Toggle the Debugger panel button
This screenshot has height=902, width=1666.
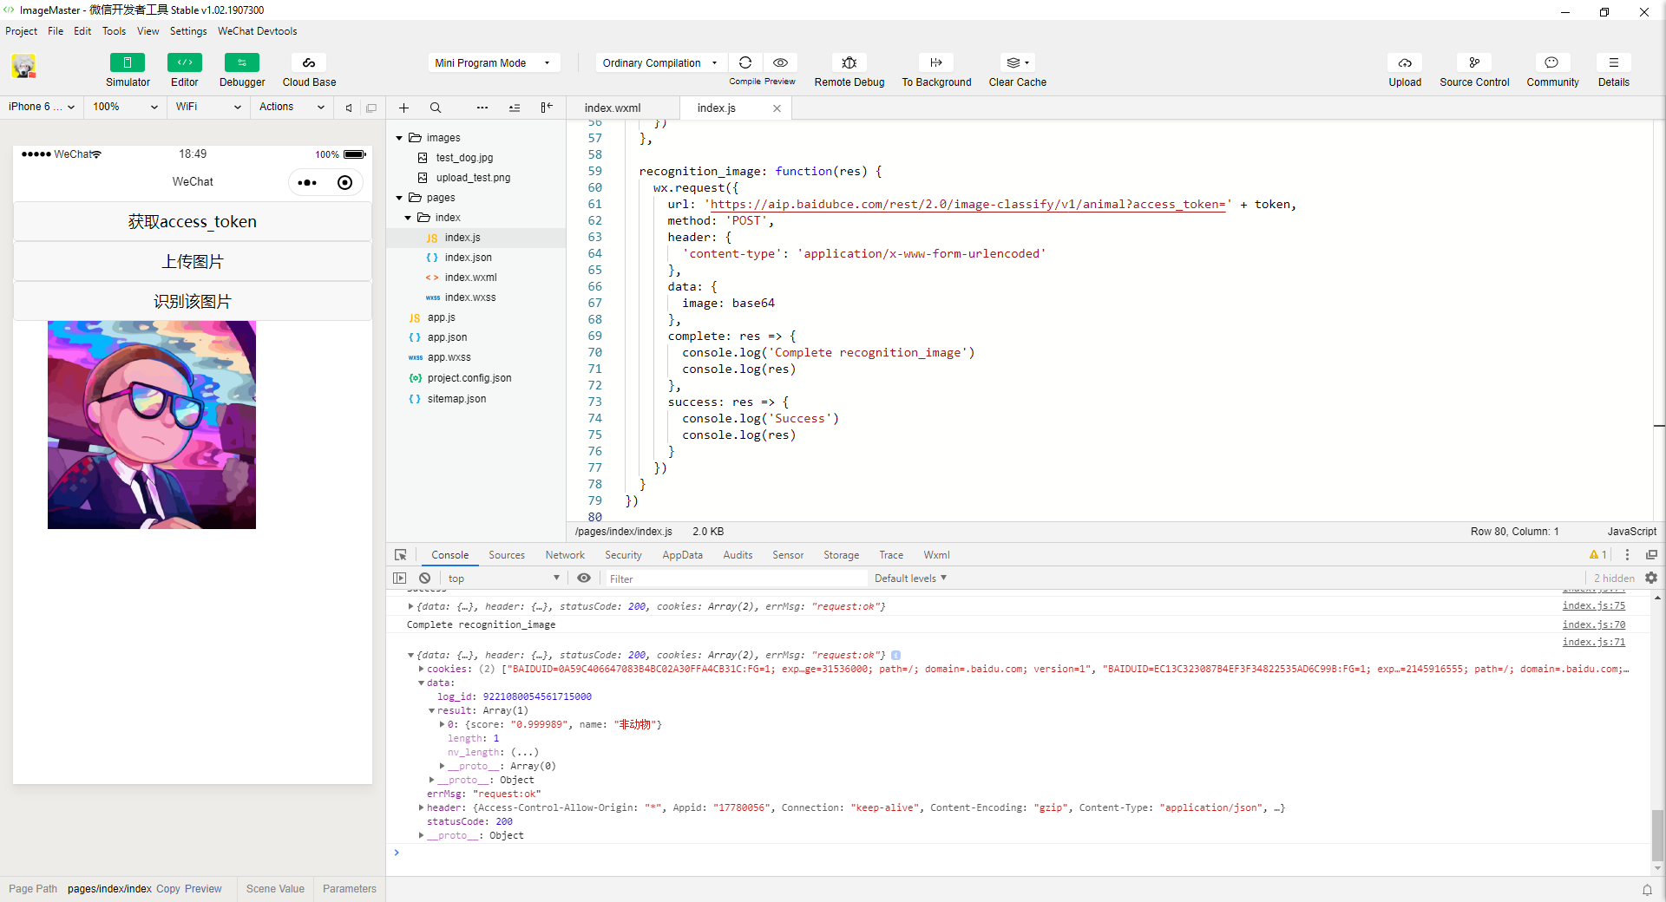click(242, 62)
